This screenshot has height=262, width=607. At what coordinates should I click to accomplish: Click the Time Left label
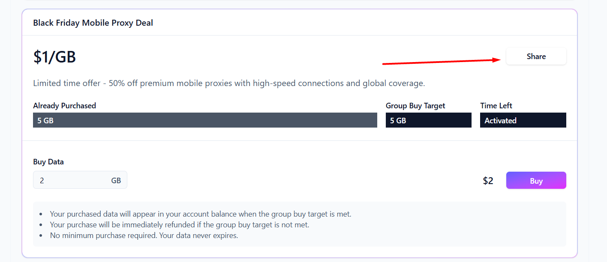496,106
